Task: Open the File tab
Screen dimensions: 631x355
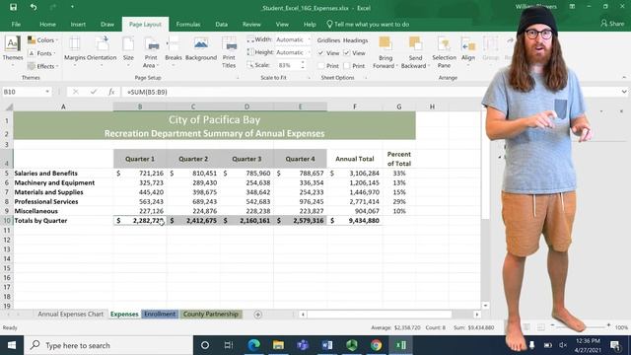Action: pos(16,24)
